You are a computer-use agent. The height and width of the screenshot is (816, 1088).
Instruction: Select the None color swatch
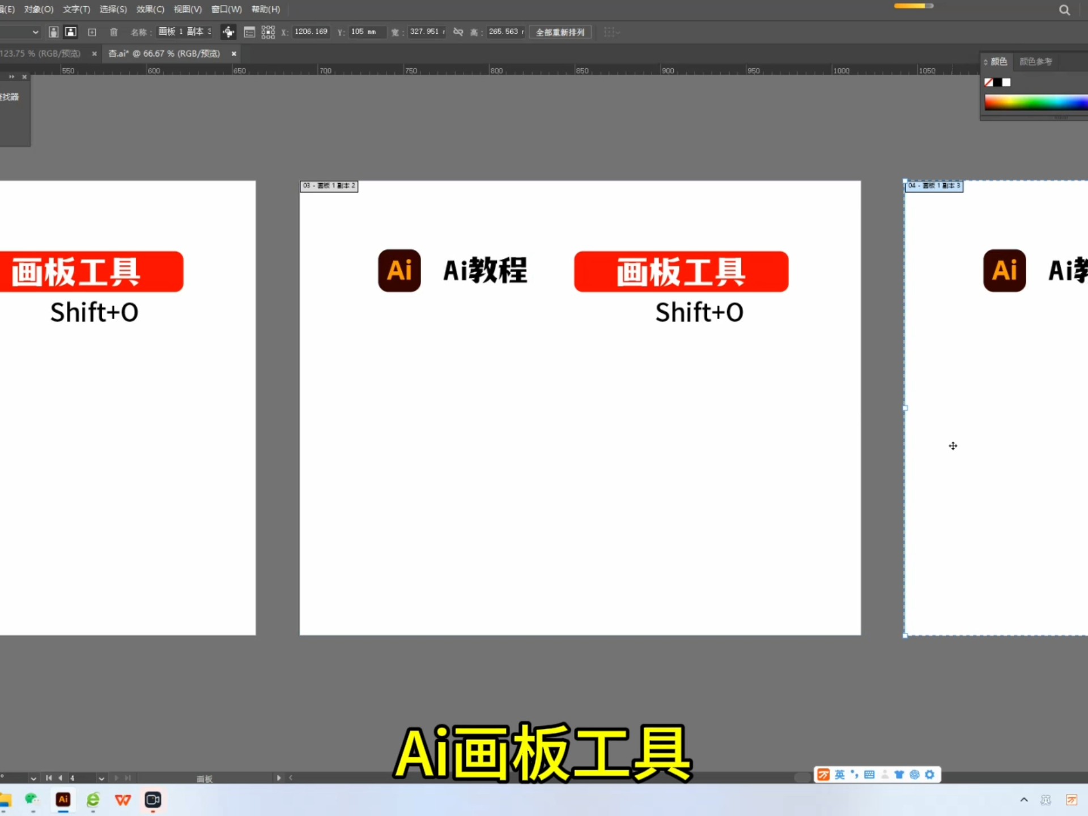pos(988,82)
